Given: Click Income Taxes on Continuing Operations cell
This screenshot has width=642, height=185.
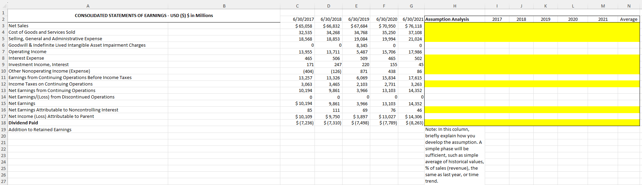Looking at the screenshot, I should click(x=88, y=84).
